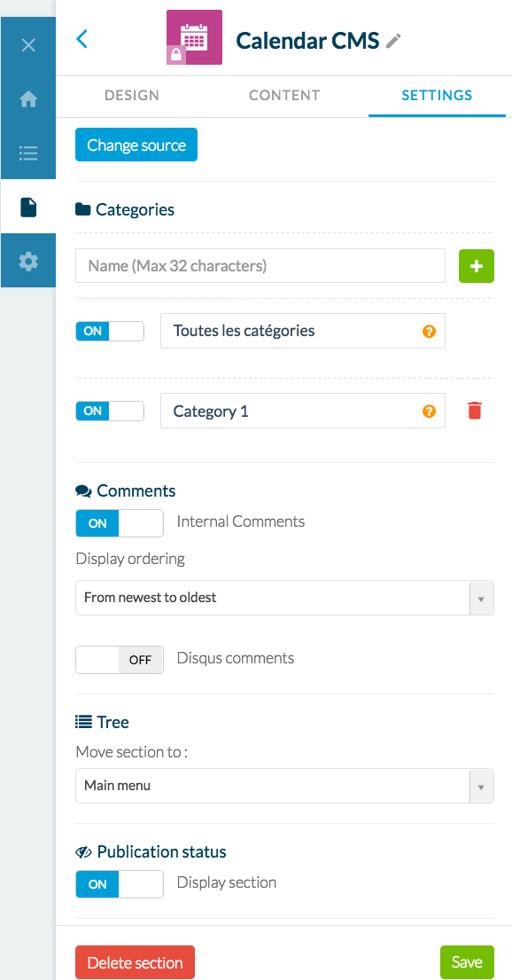Click the pencil icon beside Calendar CMS

pyautogui.click(x=393, y=41)
